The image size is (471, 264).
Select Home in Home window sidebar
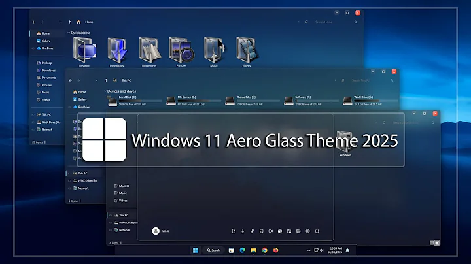(43, 33)
